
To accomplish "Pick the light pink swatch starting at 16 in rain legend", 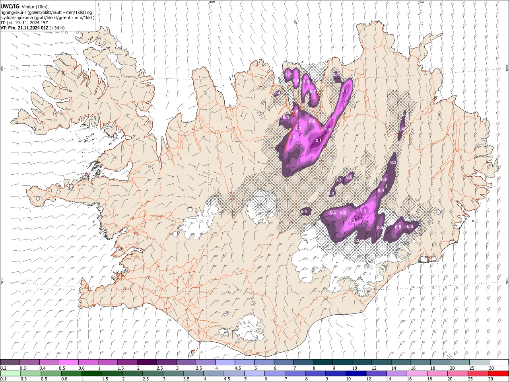I will point(417,373).
